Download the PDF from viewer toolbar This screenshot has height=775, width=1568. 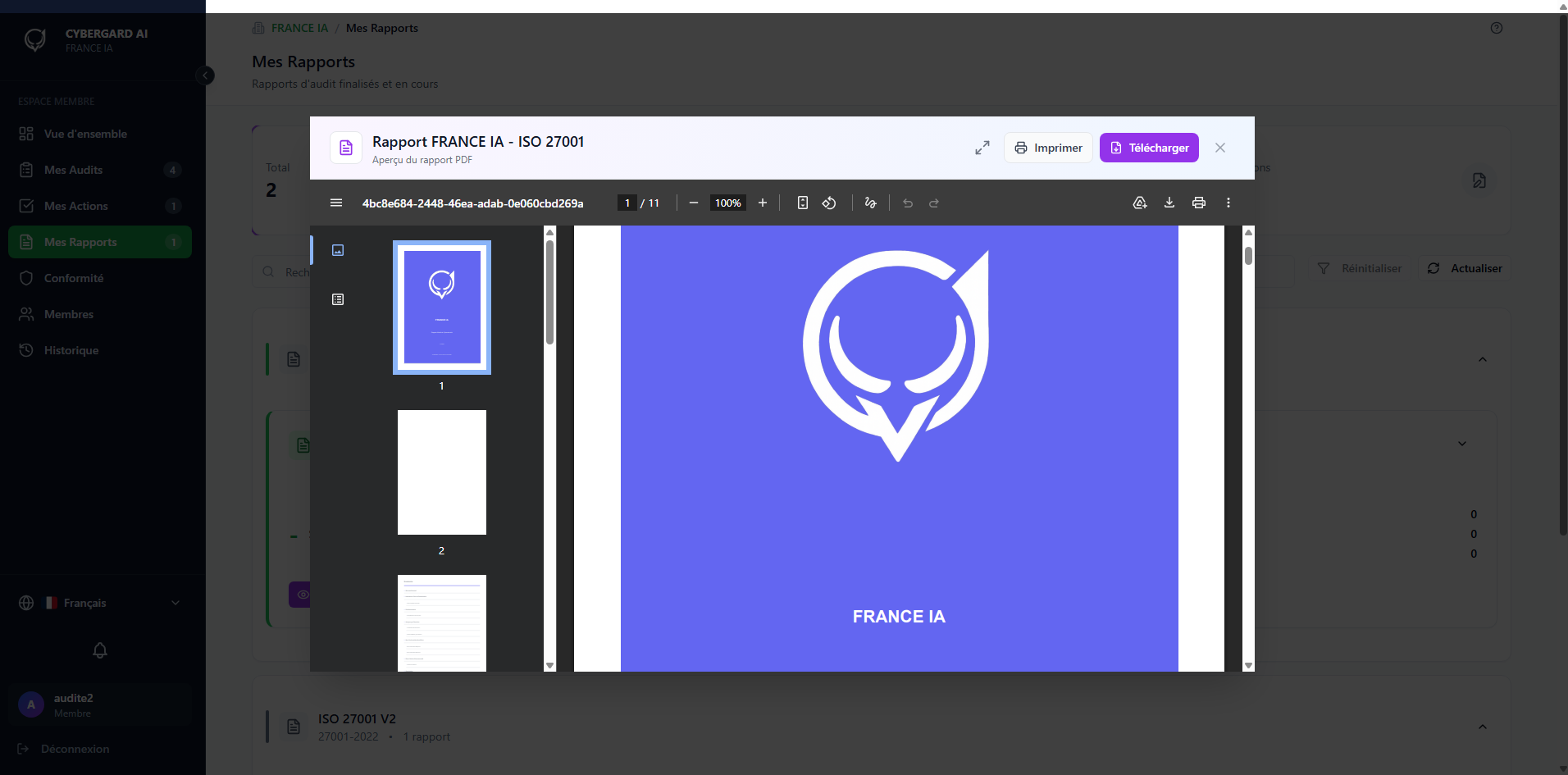point(1169,203)
